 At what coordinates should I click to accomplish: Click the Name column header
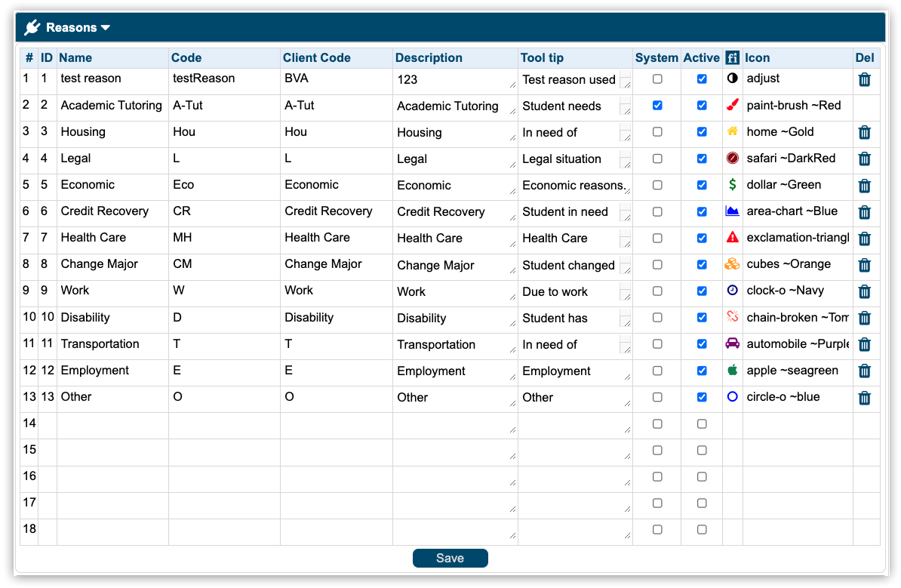(x=75, y=58)
